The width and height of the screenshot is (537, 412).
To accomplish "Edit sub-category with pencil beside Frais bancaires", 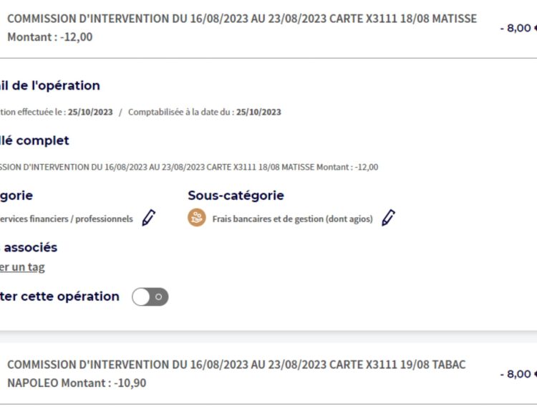I will [388, 218].
